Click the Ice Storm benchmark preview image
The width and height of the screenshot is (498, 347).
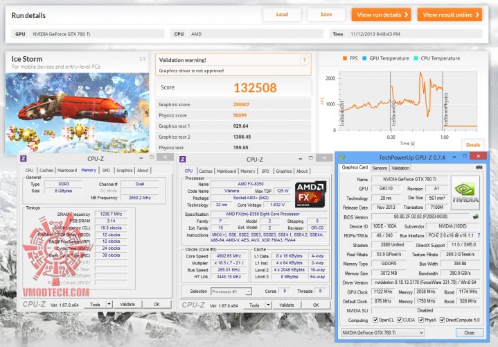[77, 112]
